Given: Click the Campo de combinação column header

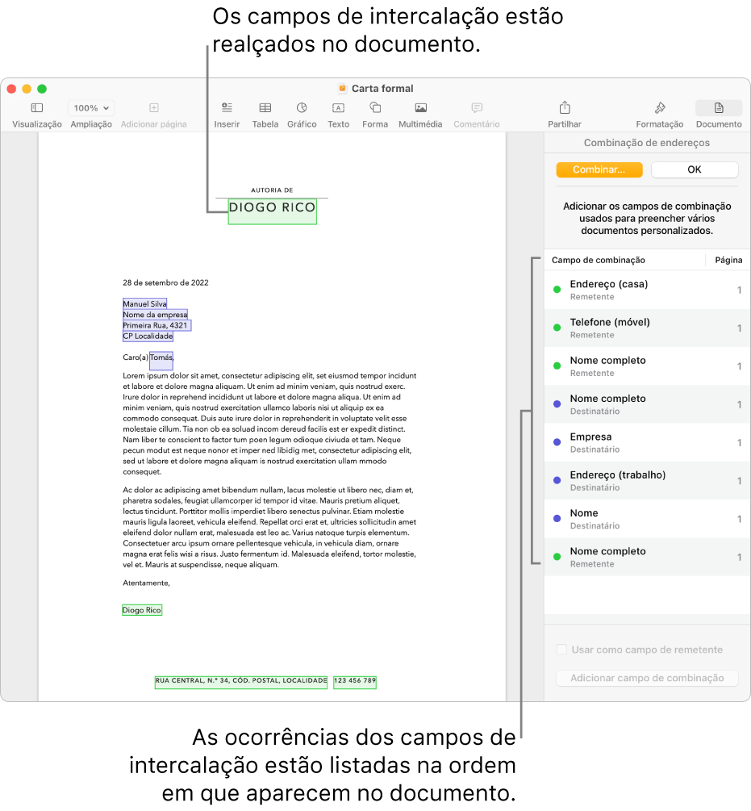Looking at the screenshot, I should 598,260.
